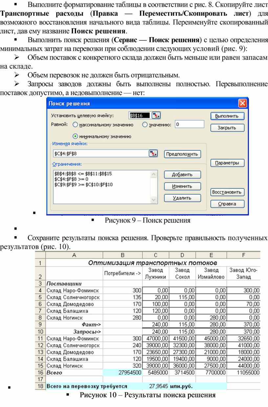Select column F header
Viewport: 268px width, 407px height.
[x=243, y=255]
